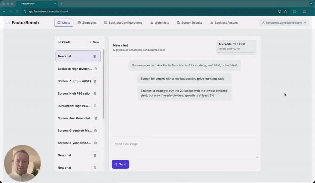Viewport: 315px width, 183px height.
Task: Use suggestion 'Screen for stocks with a low but positive price-earnings ratio'
Action: coord(185,79)
